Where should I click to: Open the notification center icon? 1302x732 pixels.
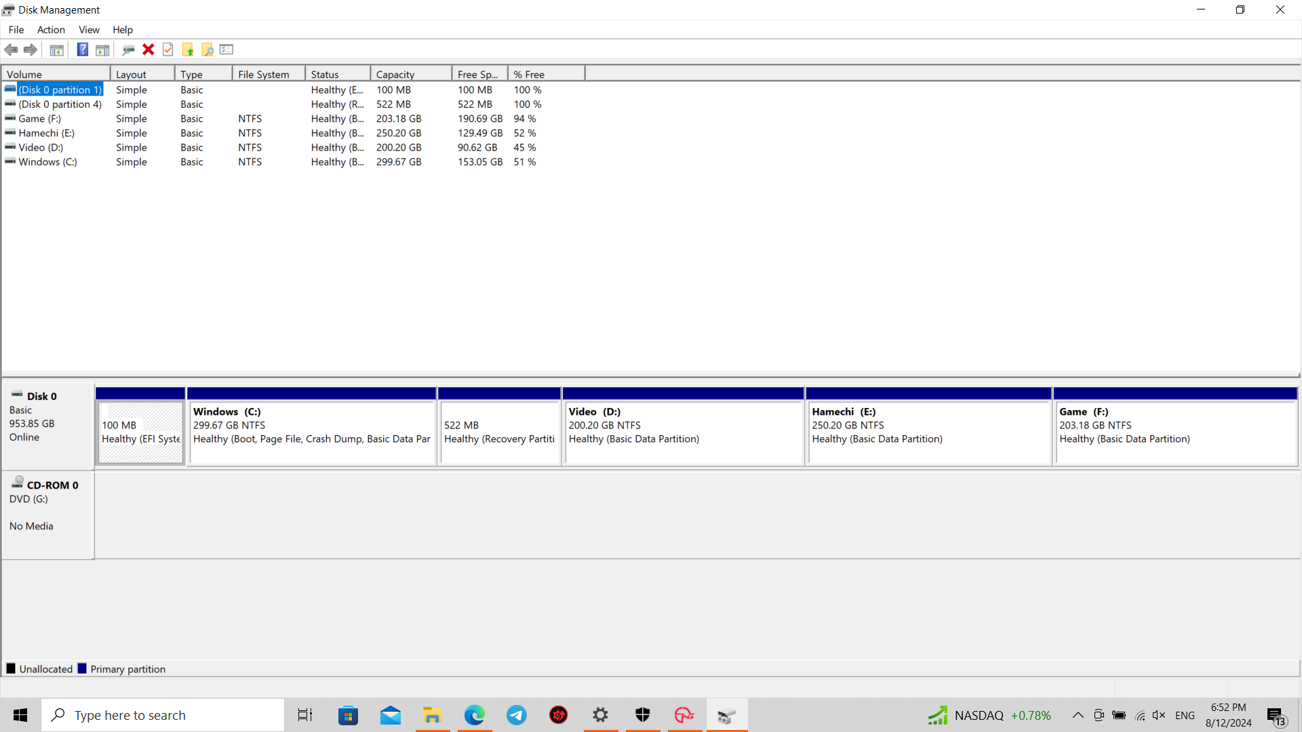click(x=1276, y=716)
